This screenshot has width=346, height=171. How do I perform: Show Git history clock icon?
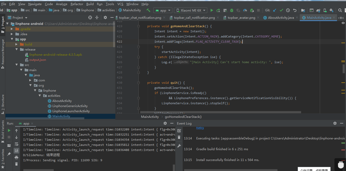(x=288, y=11)
